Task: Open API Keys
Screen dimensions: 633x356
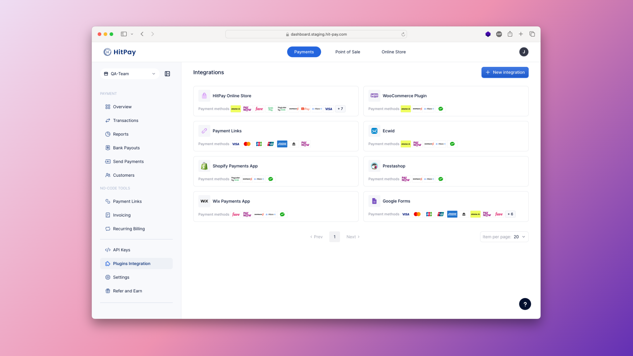Action: pyautogui.click(x=136, y=250)
